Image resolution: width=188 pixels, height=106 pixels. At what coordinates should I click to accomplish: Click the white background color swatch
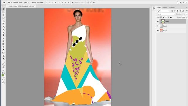[4, 77]
